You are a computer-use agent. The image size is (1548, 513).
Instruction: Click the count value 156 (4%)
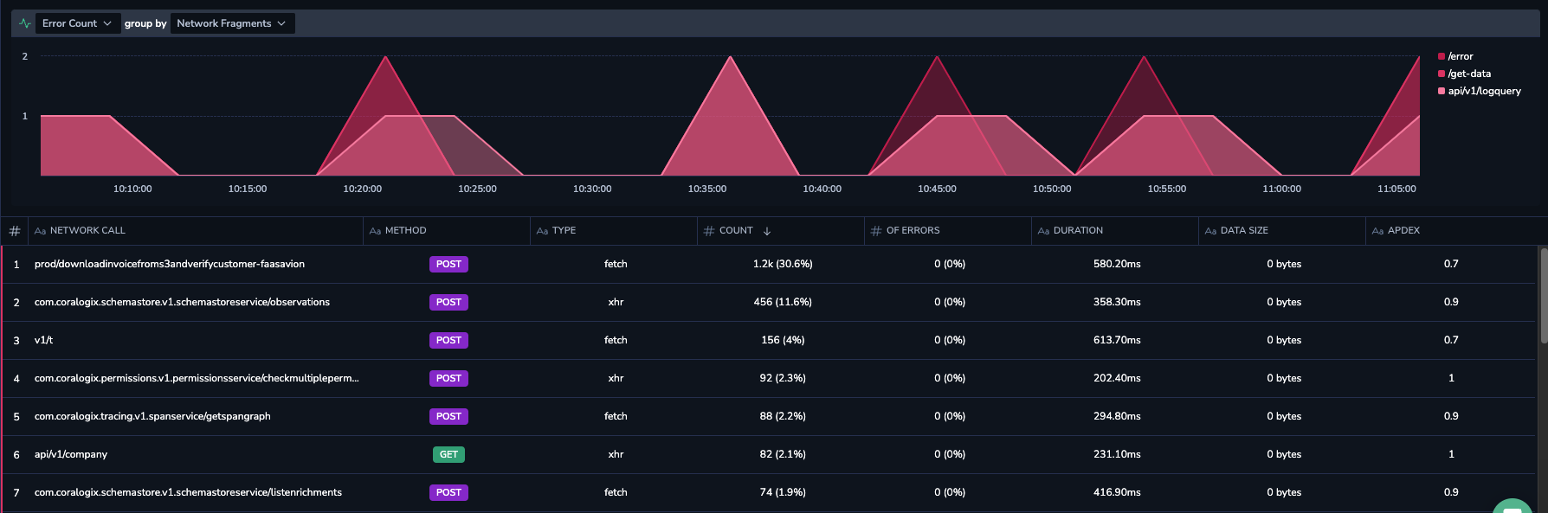pyautogui.click(x=783, y=340)
